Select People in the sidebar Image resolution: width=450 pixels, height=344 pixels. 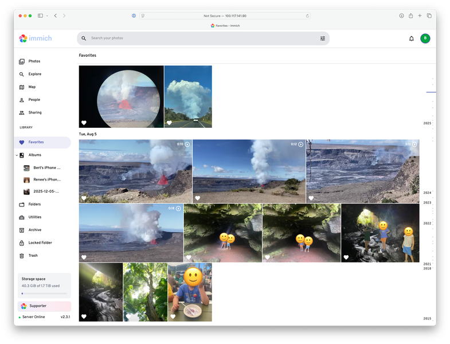pyautogui.click(x=34, y=100)
